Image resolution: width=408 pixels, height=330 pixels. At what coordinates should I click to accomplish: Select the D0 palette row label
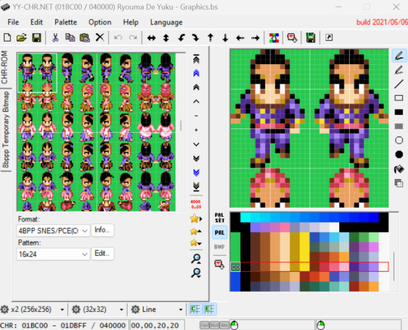[235, 267]
